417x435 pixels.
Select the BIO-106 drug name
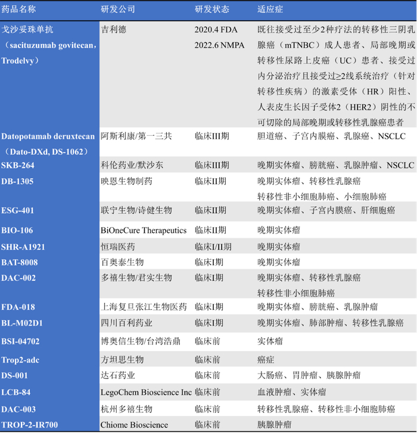(x=17, y=230)
